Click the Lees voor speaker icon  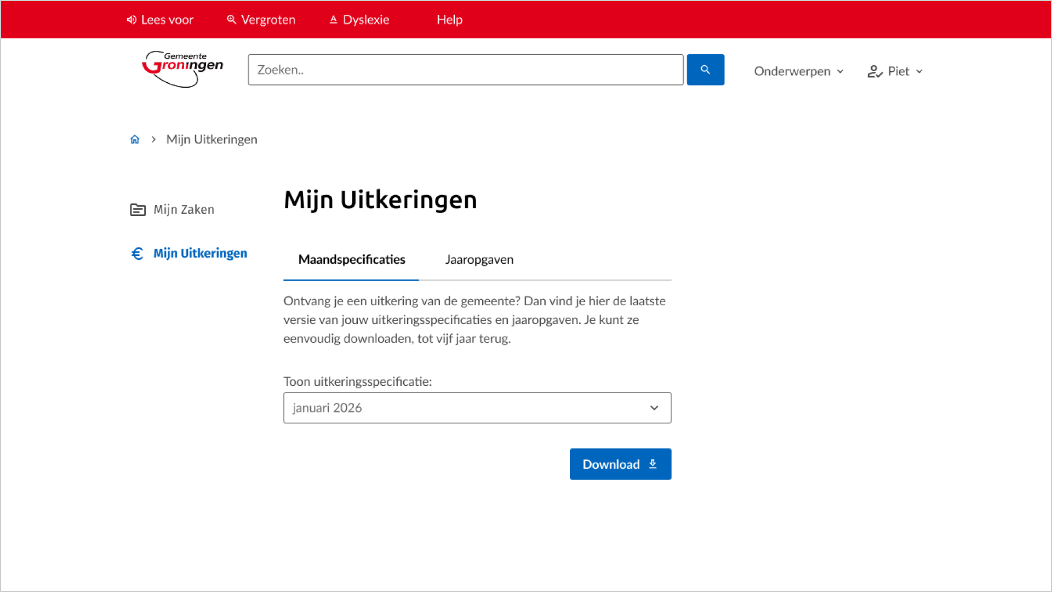click(x=131, y=20)
